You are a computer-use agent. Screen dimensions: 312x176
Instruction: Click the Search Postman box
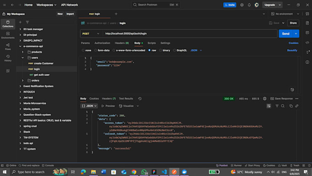(x=156, y=5)
